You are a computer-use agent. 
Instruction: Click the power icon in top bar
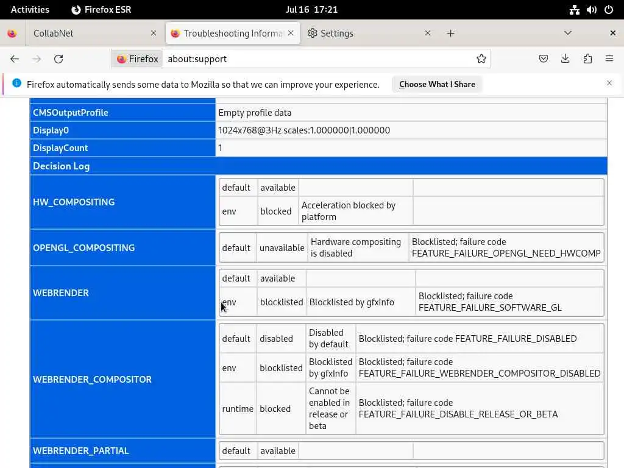coord(609,10)
